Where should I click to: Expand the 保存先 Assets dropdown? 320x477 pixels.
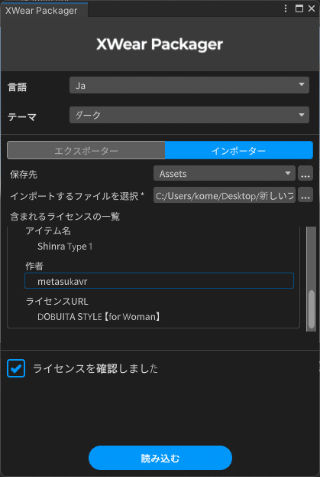coord(225,173)
